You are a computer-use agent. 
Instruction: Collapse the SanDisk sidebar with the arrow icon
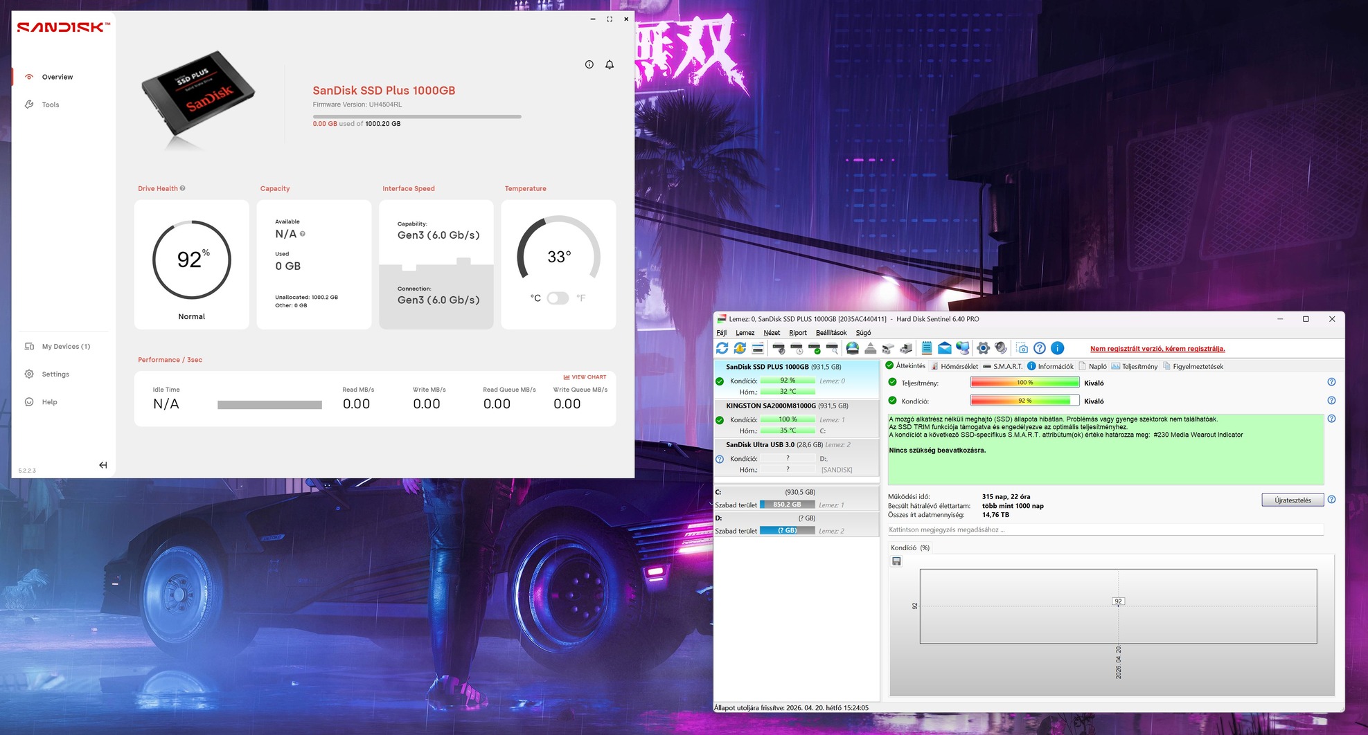pos(103,465)
